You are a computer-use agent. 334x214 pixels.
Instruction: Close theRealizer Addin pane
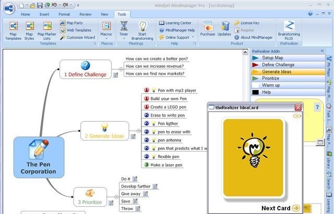click(x=322, y=51)
